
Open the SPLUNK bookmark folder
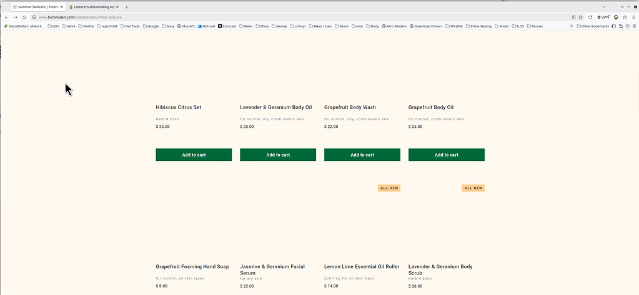454,26
